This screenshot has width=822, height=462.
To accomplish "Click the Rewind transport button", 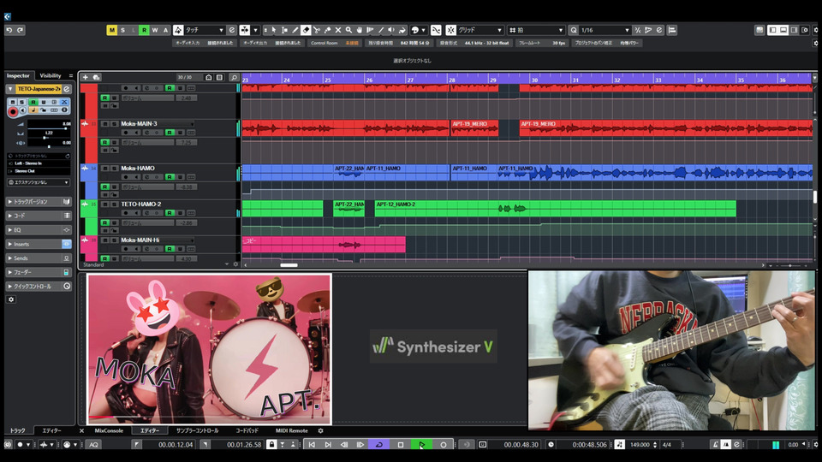I will [344, 445].
